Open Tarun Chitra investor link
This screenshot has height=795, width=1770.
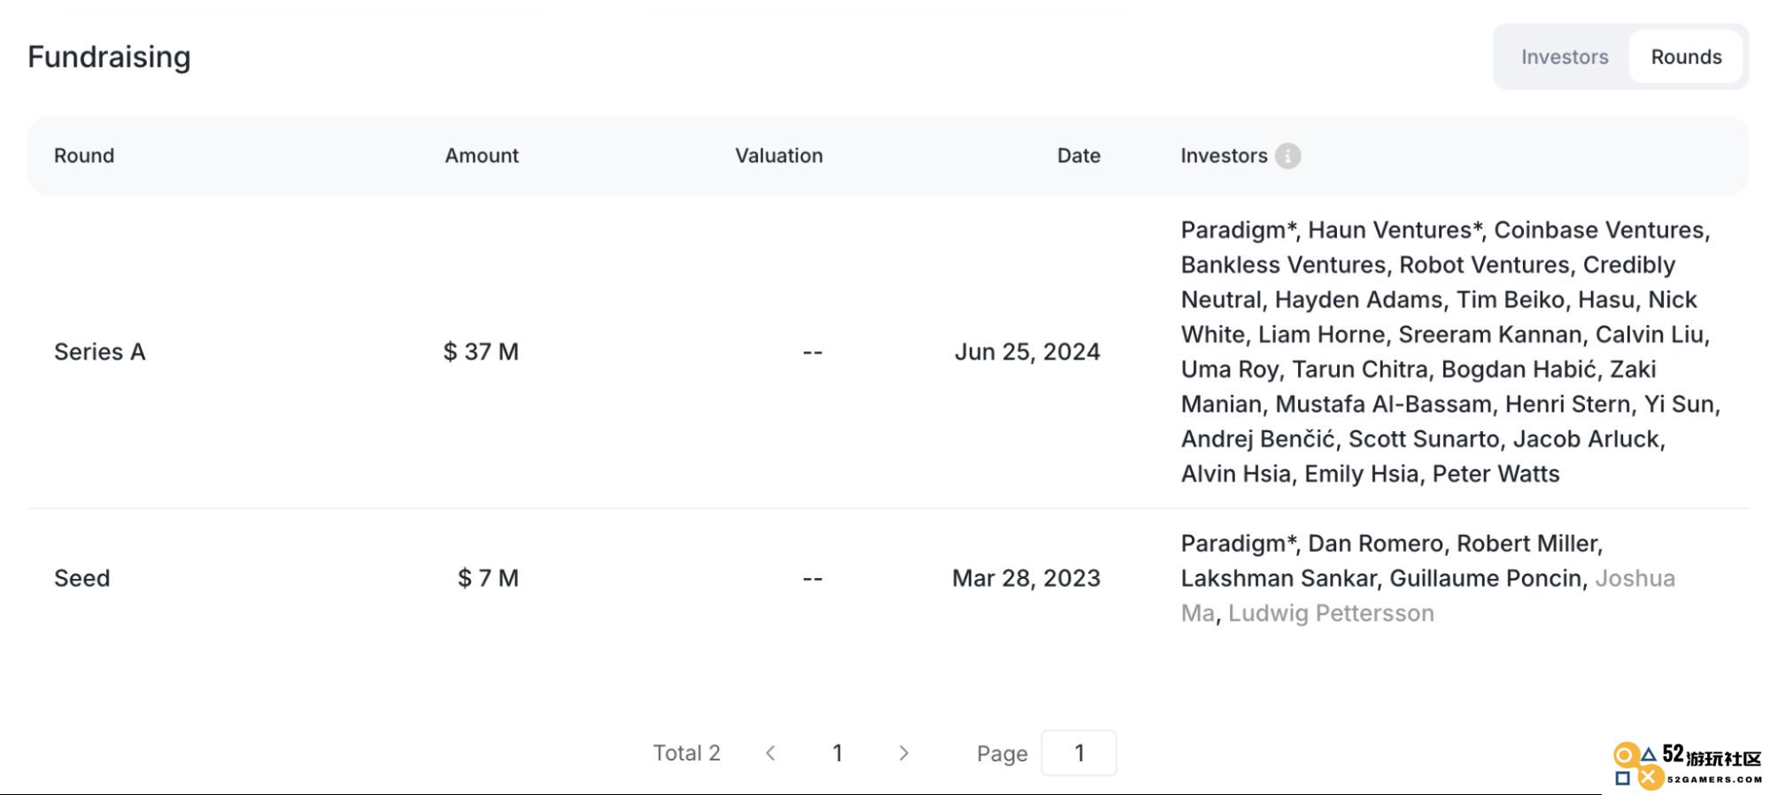1360,369
